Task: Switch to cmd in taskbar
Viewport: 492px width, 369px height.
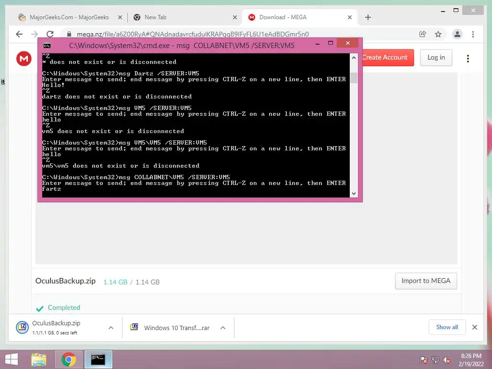Action: (x=98, y=359)
